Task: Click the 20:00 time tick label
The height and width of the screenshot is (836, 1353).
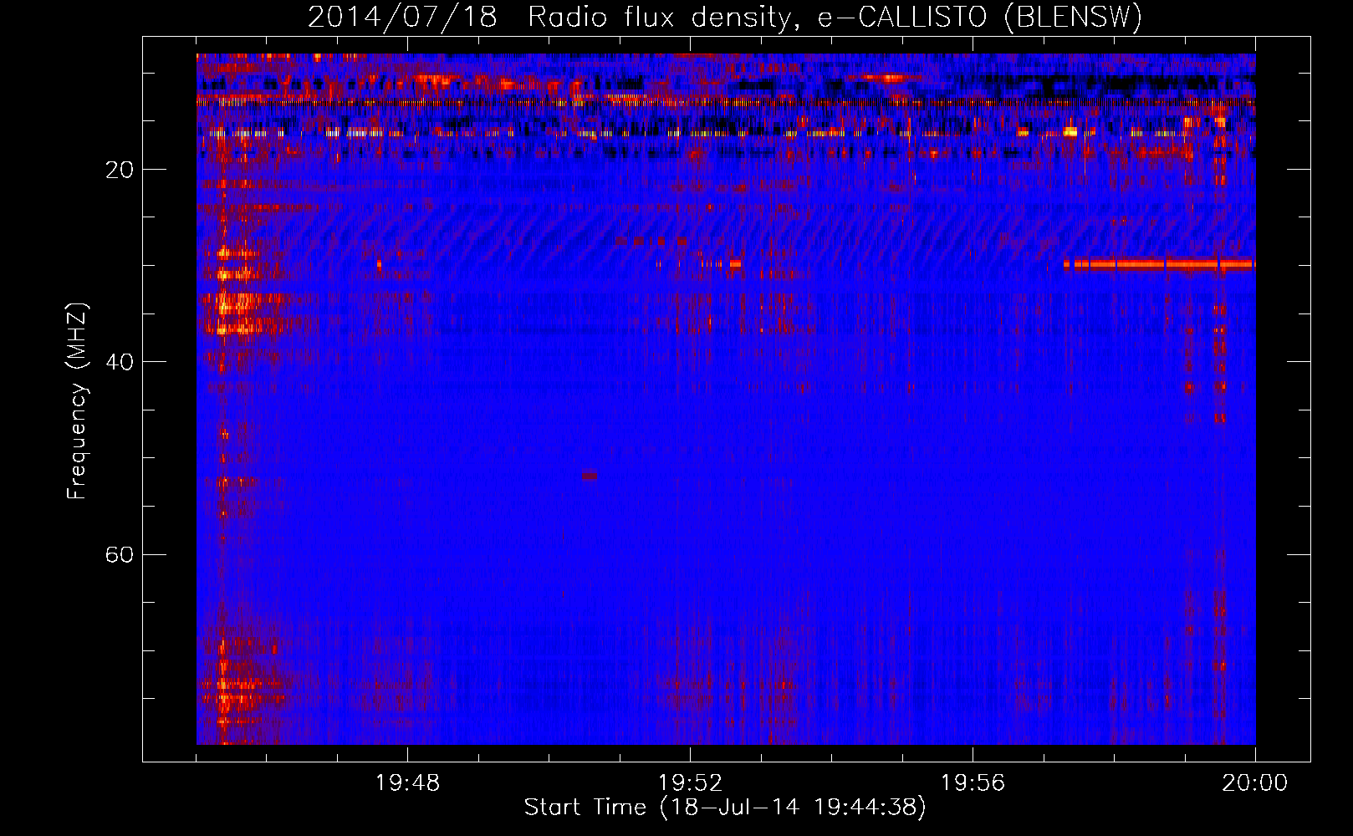Action: click(1254, 783)
